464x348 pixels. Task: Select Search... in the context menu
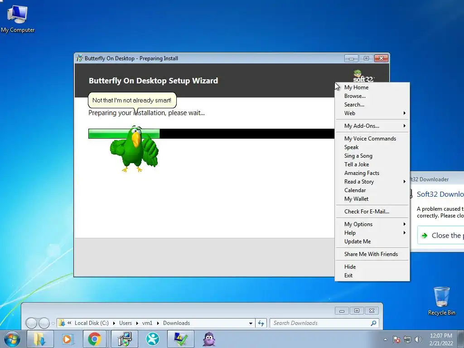tap(372, 105)
